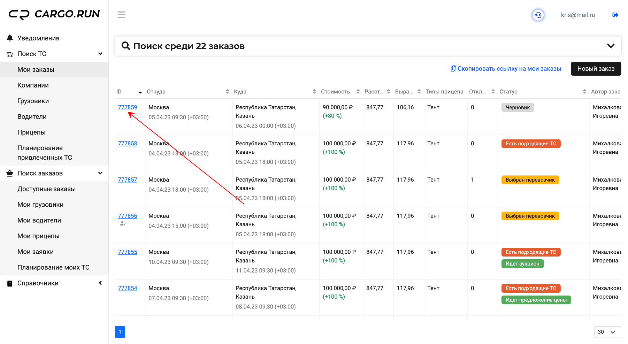Open Компании in sidebar
The height and width of the screenshot is (344, 628).
click(54, 85)
